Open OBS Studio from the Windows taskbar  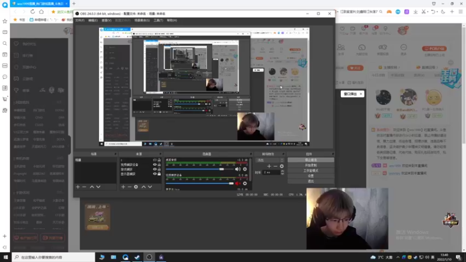click(149, 257)
